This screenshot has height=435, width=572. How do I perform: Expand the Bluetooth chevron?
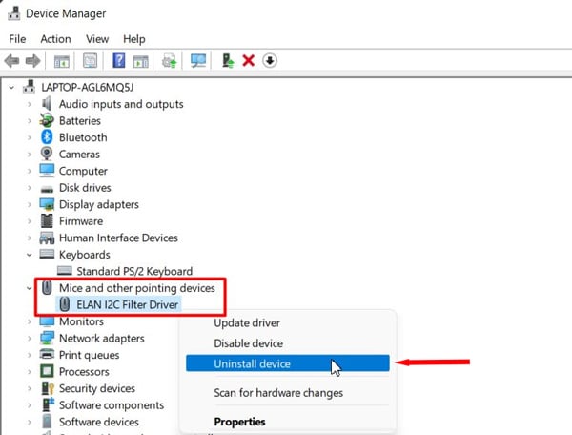[30, 137]
